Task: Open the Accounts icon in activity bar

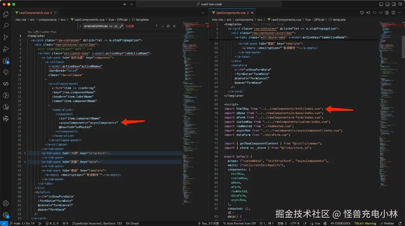Action: pyautogui.click(x=6, y=204)
